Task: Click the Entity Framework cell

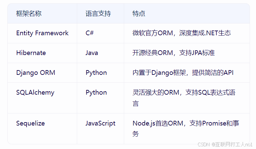Action: [x=42, y=33]
